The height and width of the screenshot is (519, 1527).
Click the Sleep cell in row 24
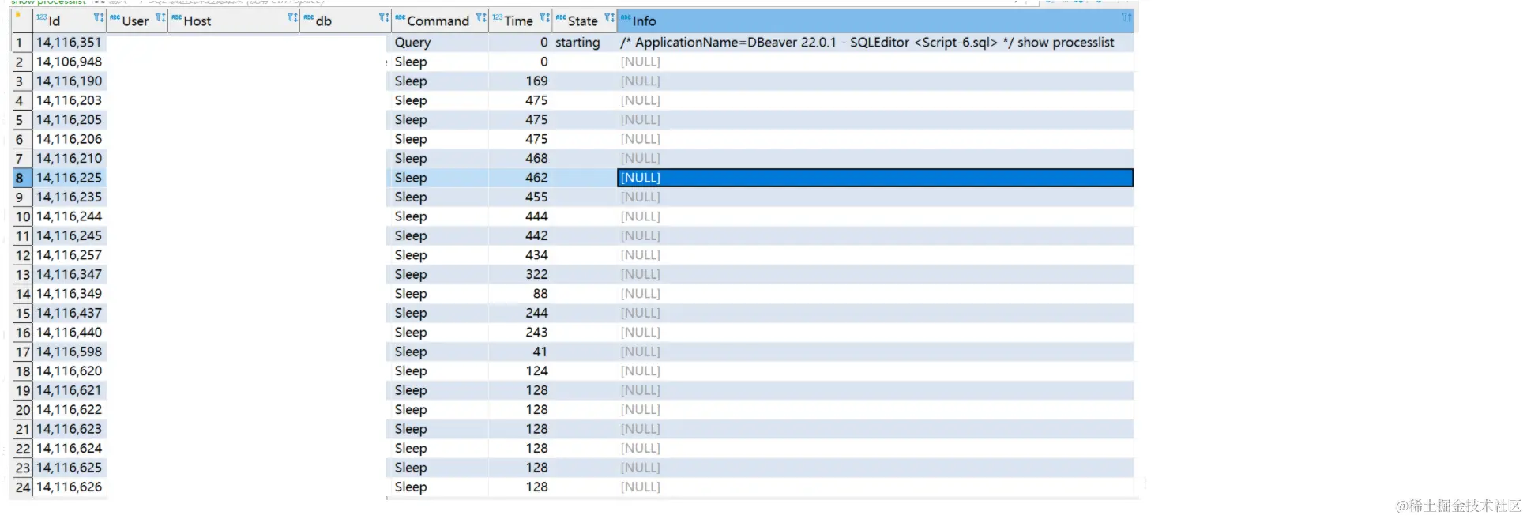[x=440, y=487]
